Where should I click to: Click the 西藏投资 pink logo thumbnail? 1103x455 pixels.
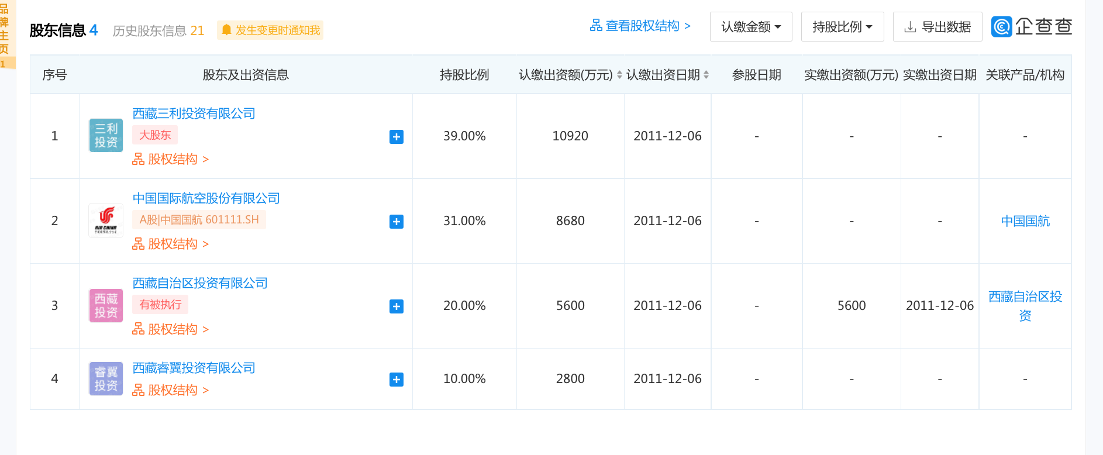106,305
